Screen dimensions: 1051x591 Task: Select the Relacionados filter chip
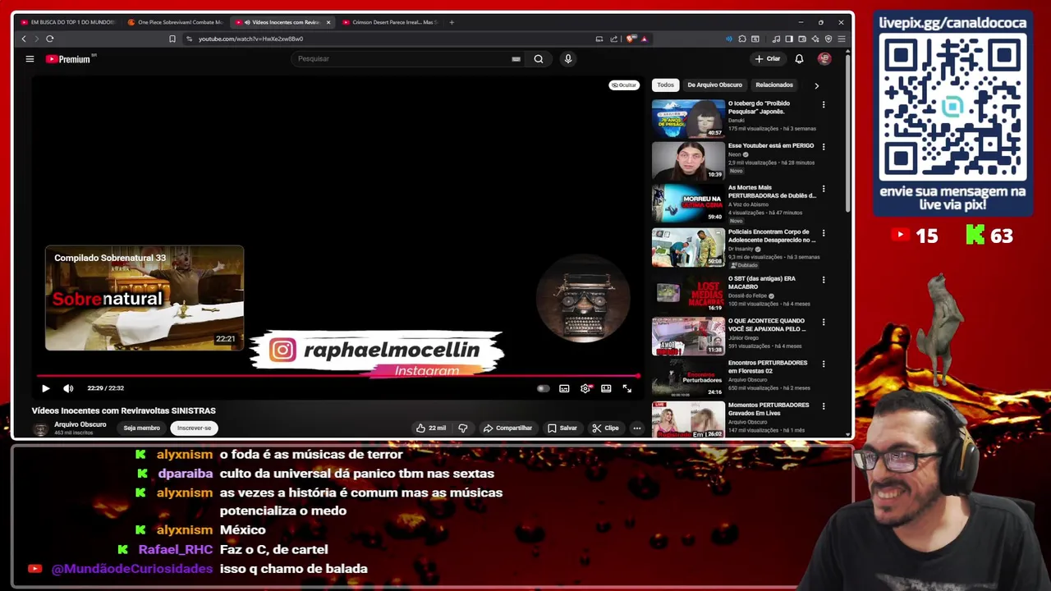[x=774, y=85]
